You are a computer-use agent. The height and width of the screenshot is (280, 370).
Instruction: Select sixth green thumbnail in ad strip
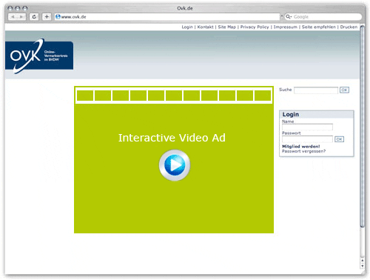(174, 96)
